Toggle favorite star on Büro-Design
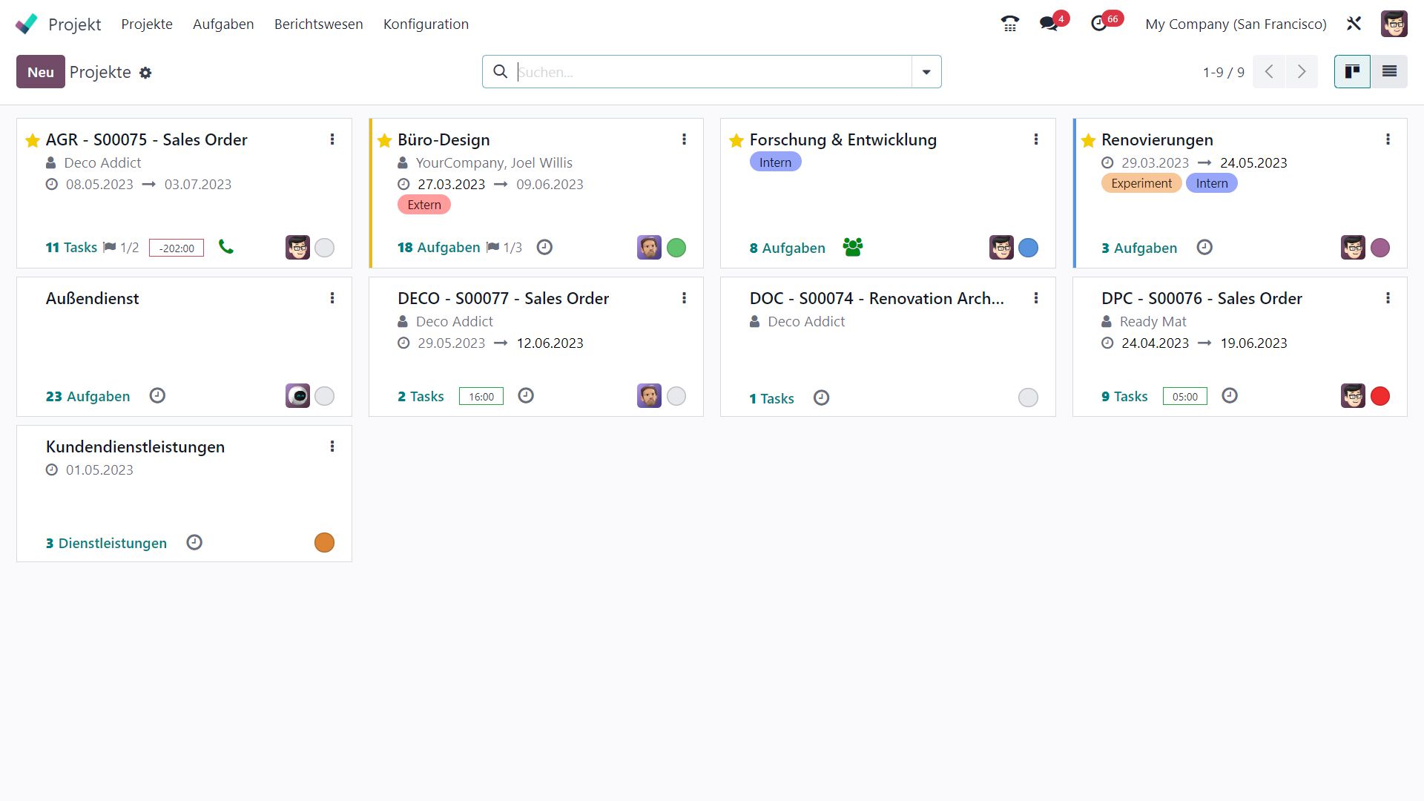Screen dimensions: 1424x801 click(x=384, y=140)
